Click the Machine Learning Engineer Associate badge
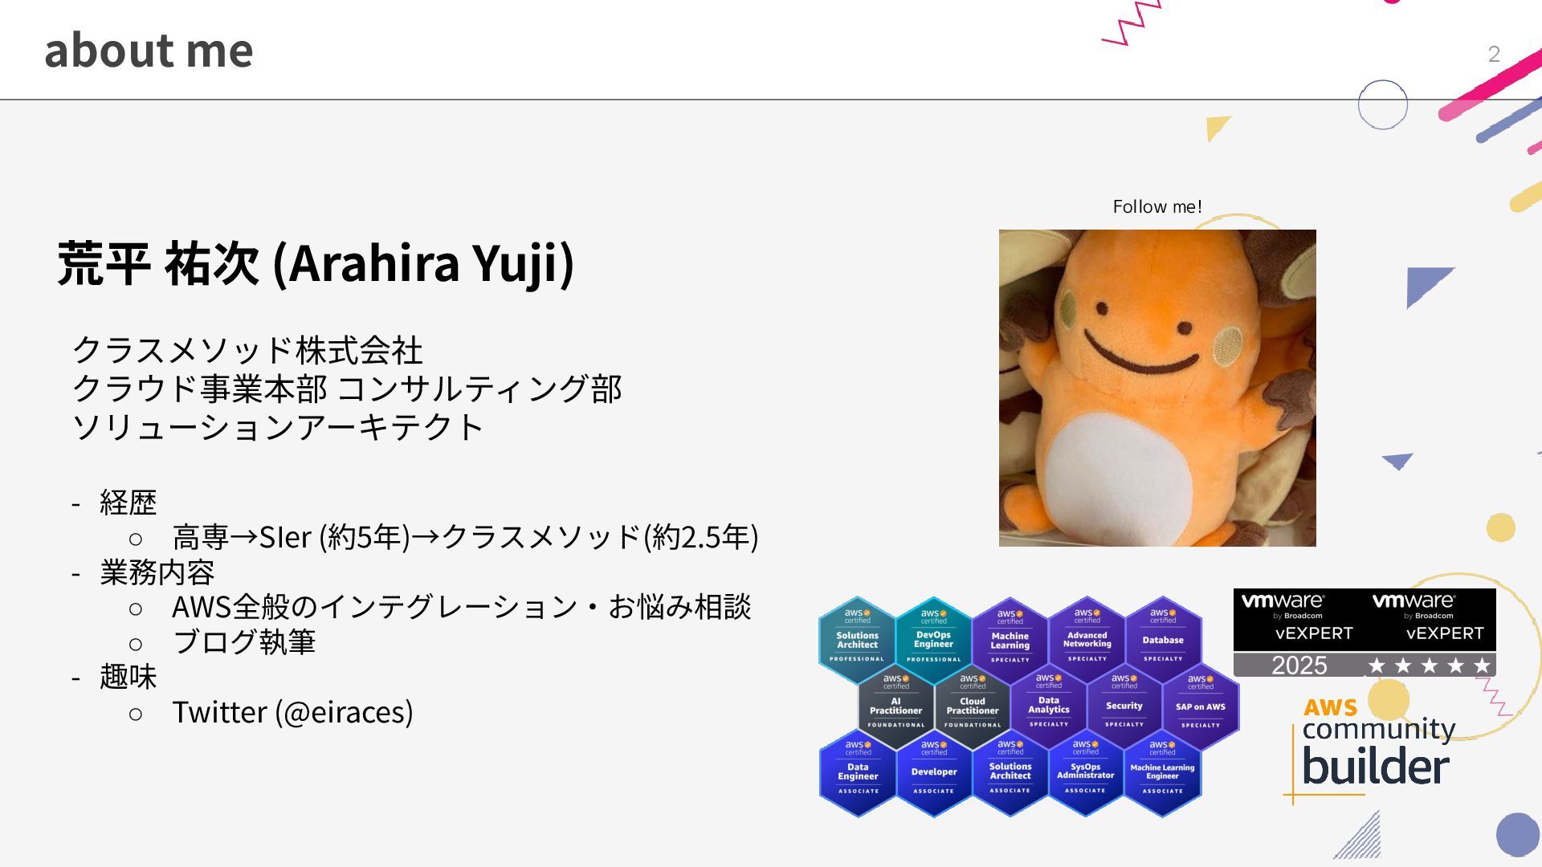Viewport: 1542px width, 867px height. (1162, 772)
